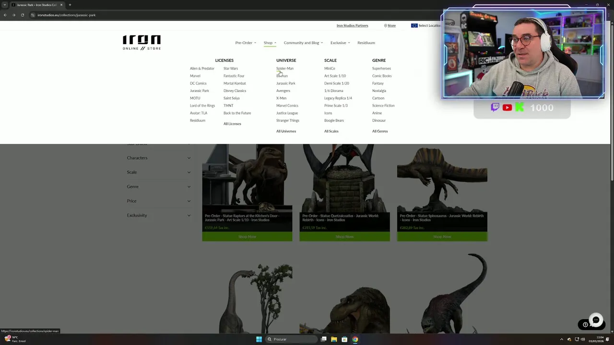Click the Kick icon in stream overlay

tap(519, 107)
